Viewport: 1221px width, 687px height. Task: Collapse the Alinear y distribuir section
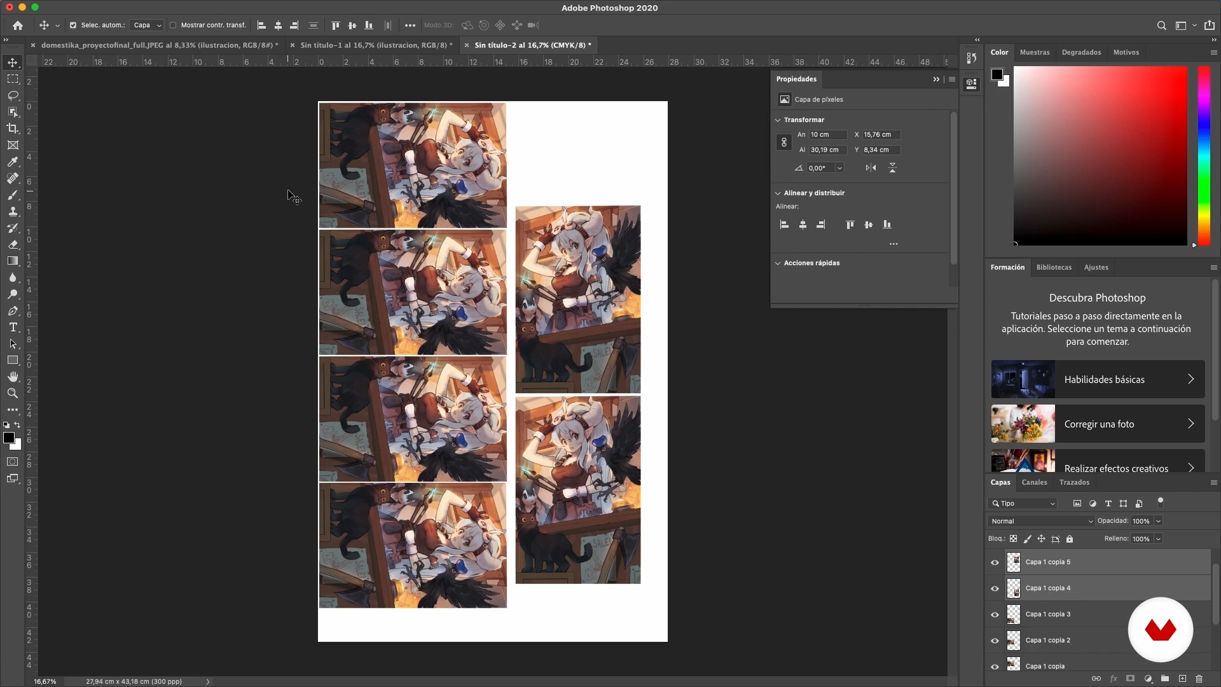pyautogui.click(x=777, y=193)
